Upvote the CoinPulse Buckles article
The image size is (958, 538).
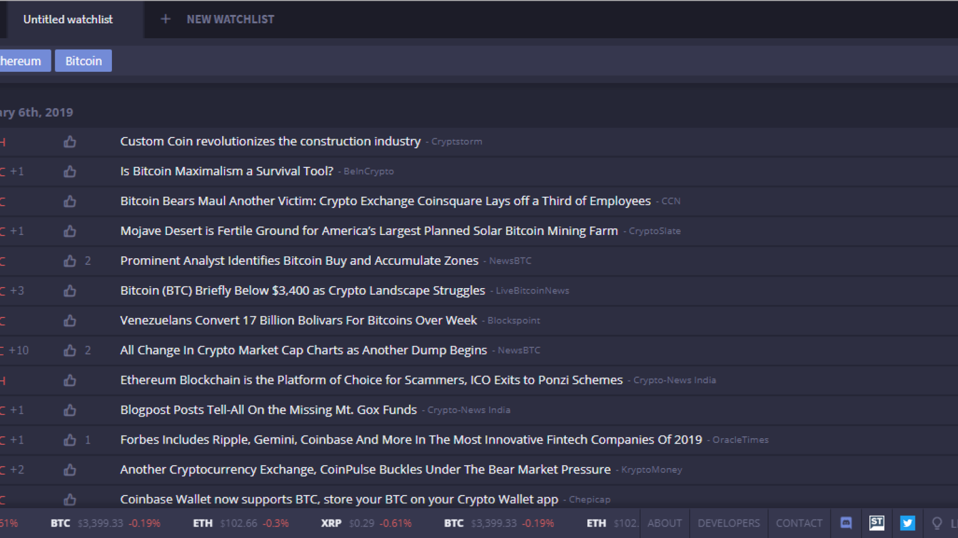pos(70,470)
